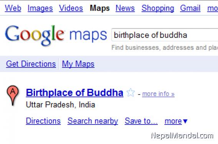This screenshot has height=144, width=218.
Task: Open Gmail from the top bar
Action: pos(190,8)
